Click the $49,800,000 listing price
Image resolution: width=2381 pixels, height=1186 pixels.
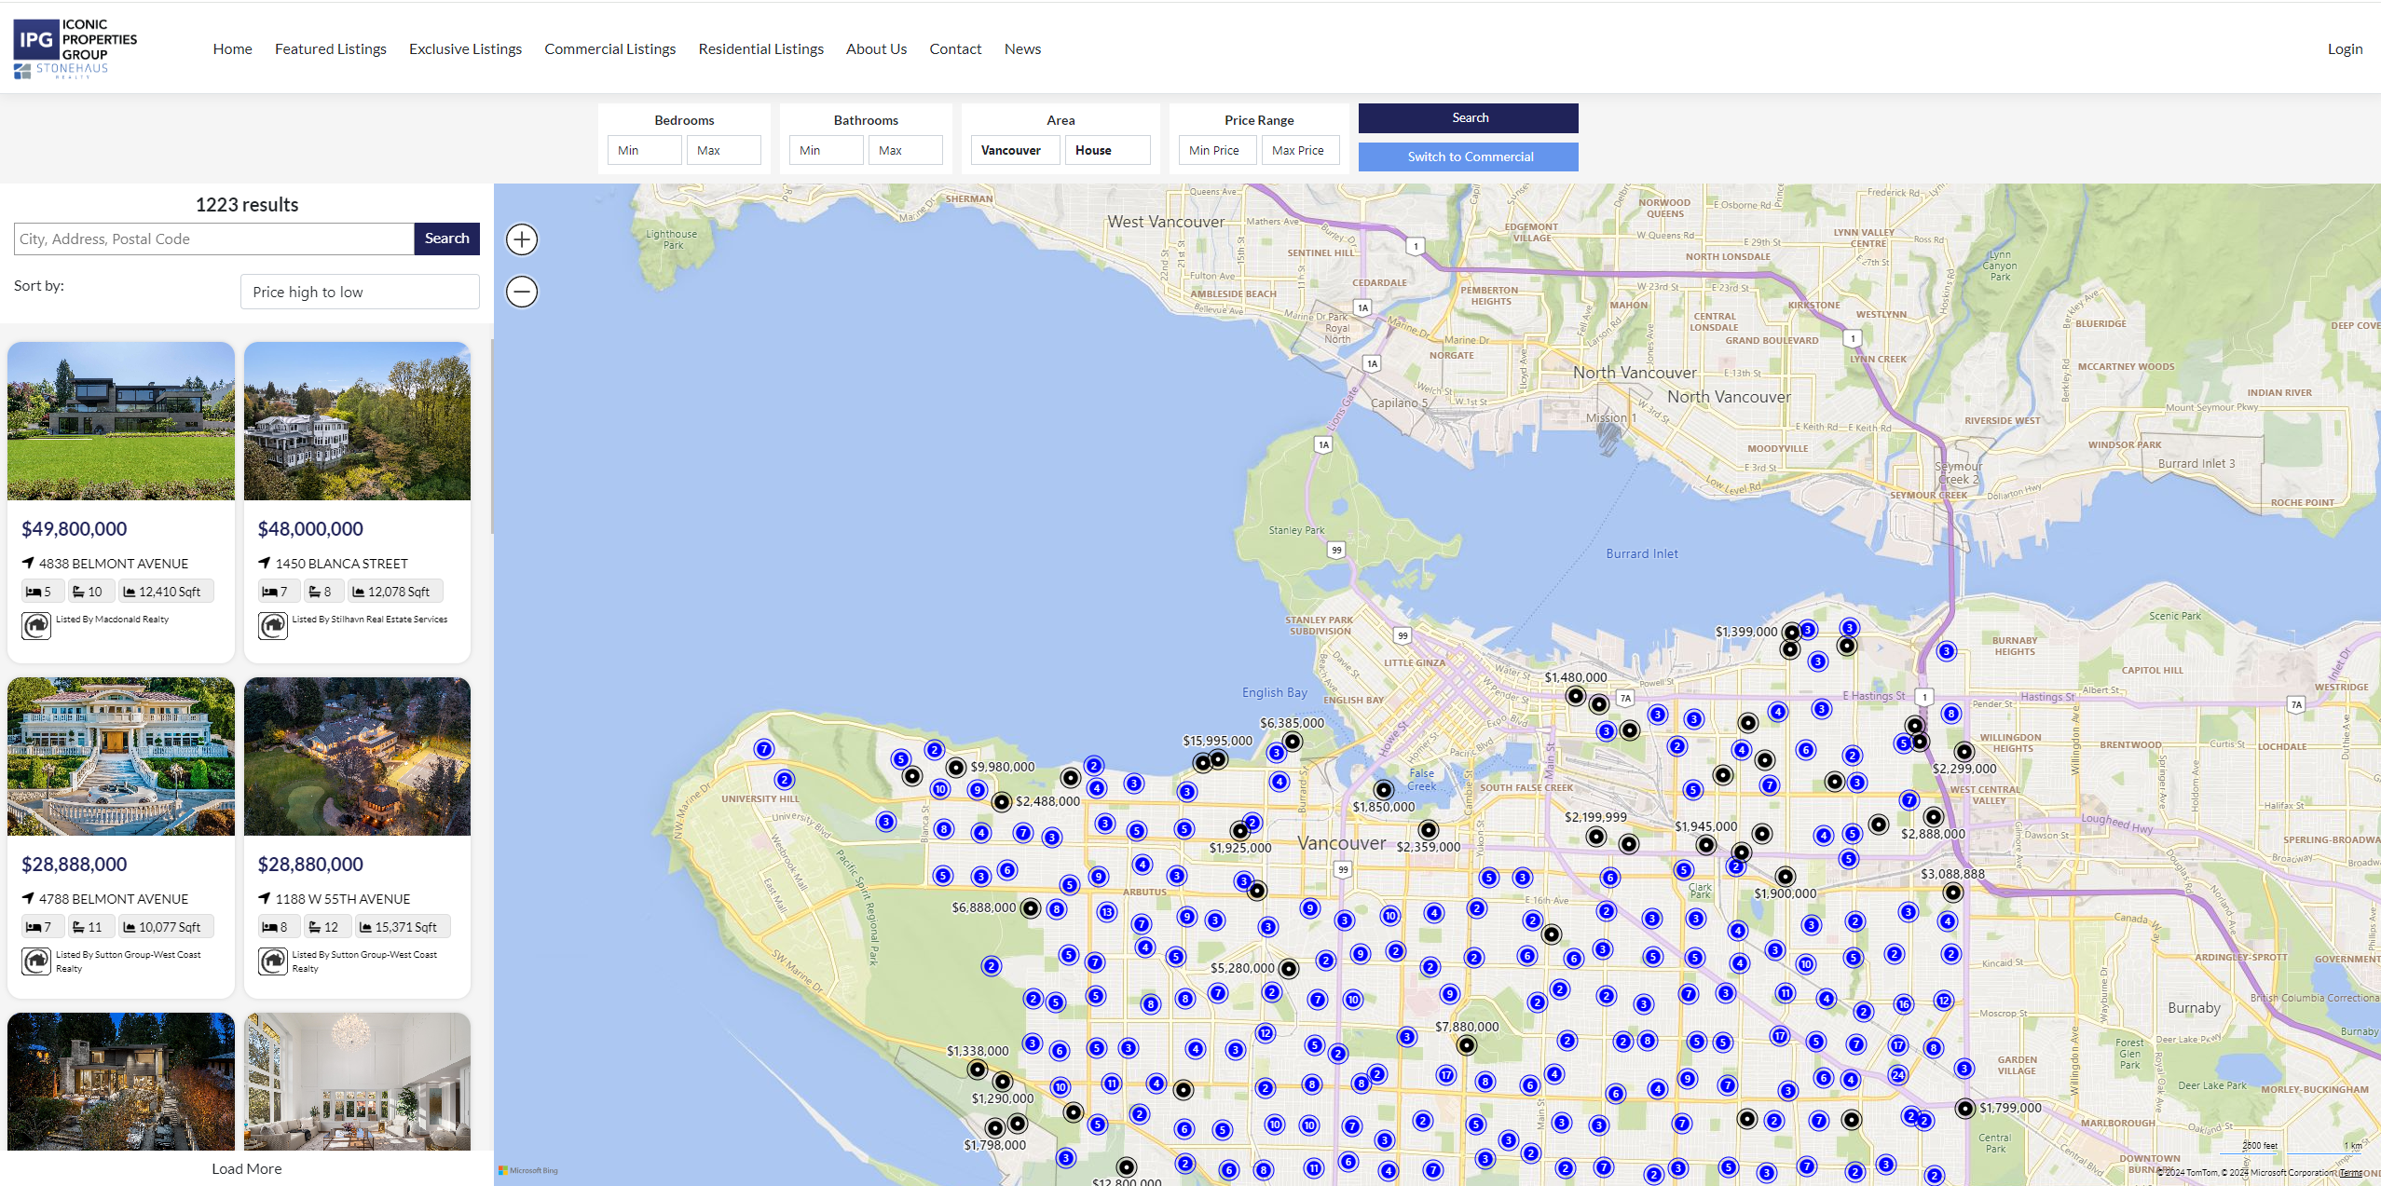click(75, 528)
